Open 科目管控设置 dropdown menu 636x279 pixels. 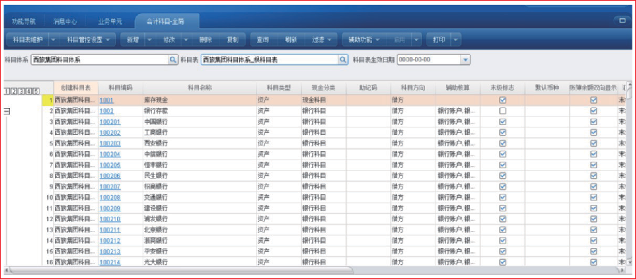click(88, 40)
